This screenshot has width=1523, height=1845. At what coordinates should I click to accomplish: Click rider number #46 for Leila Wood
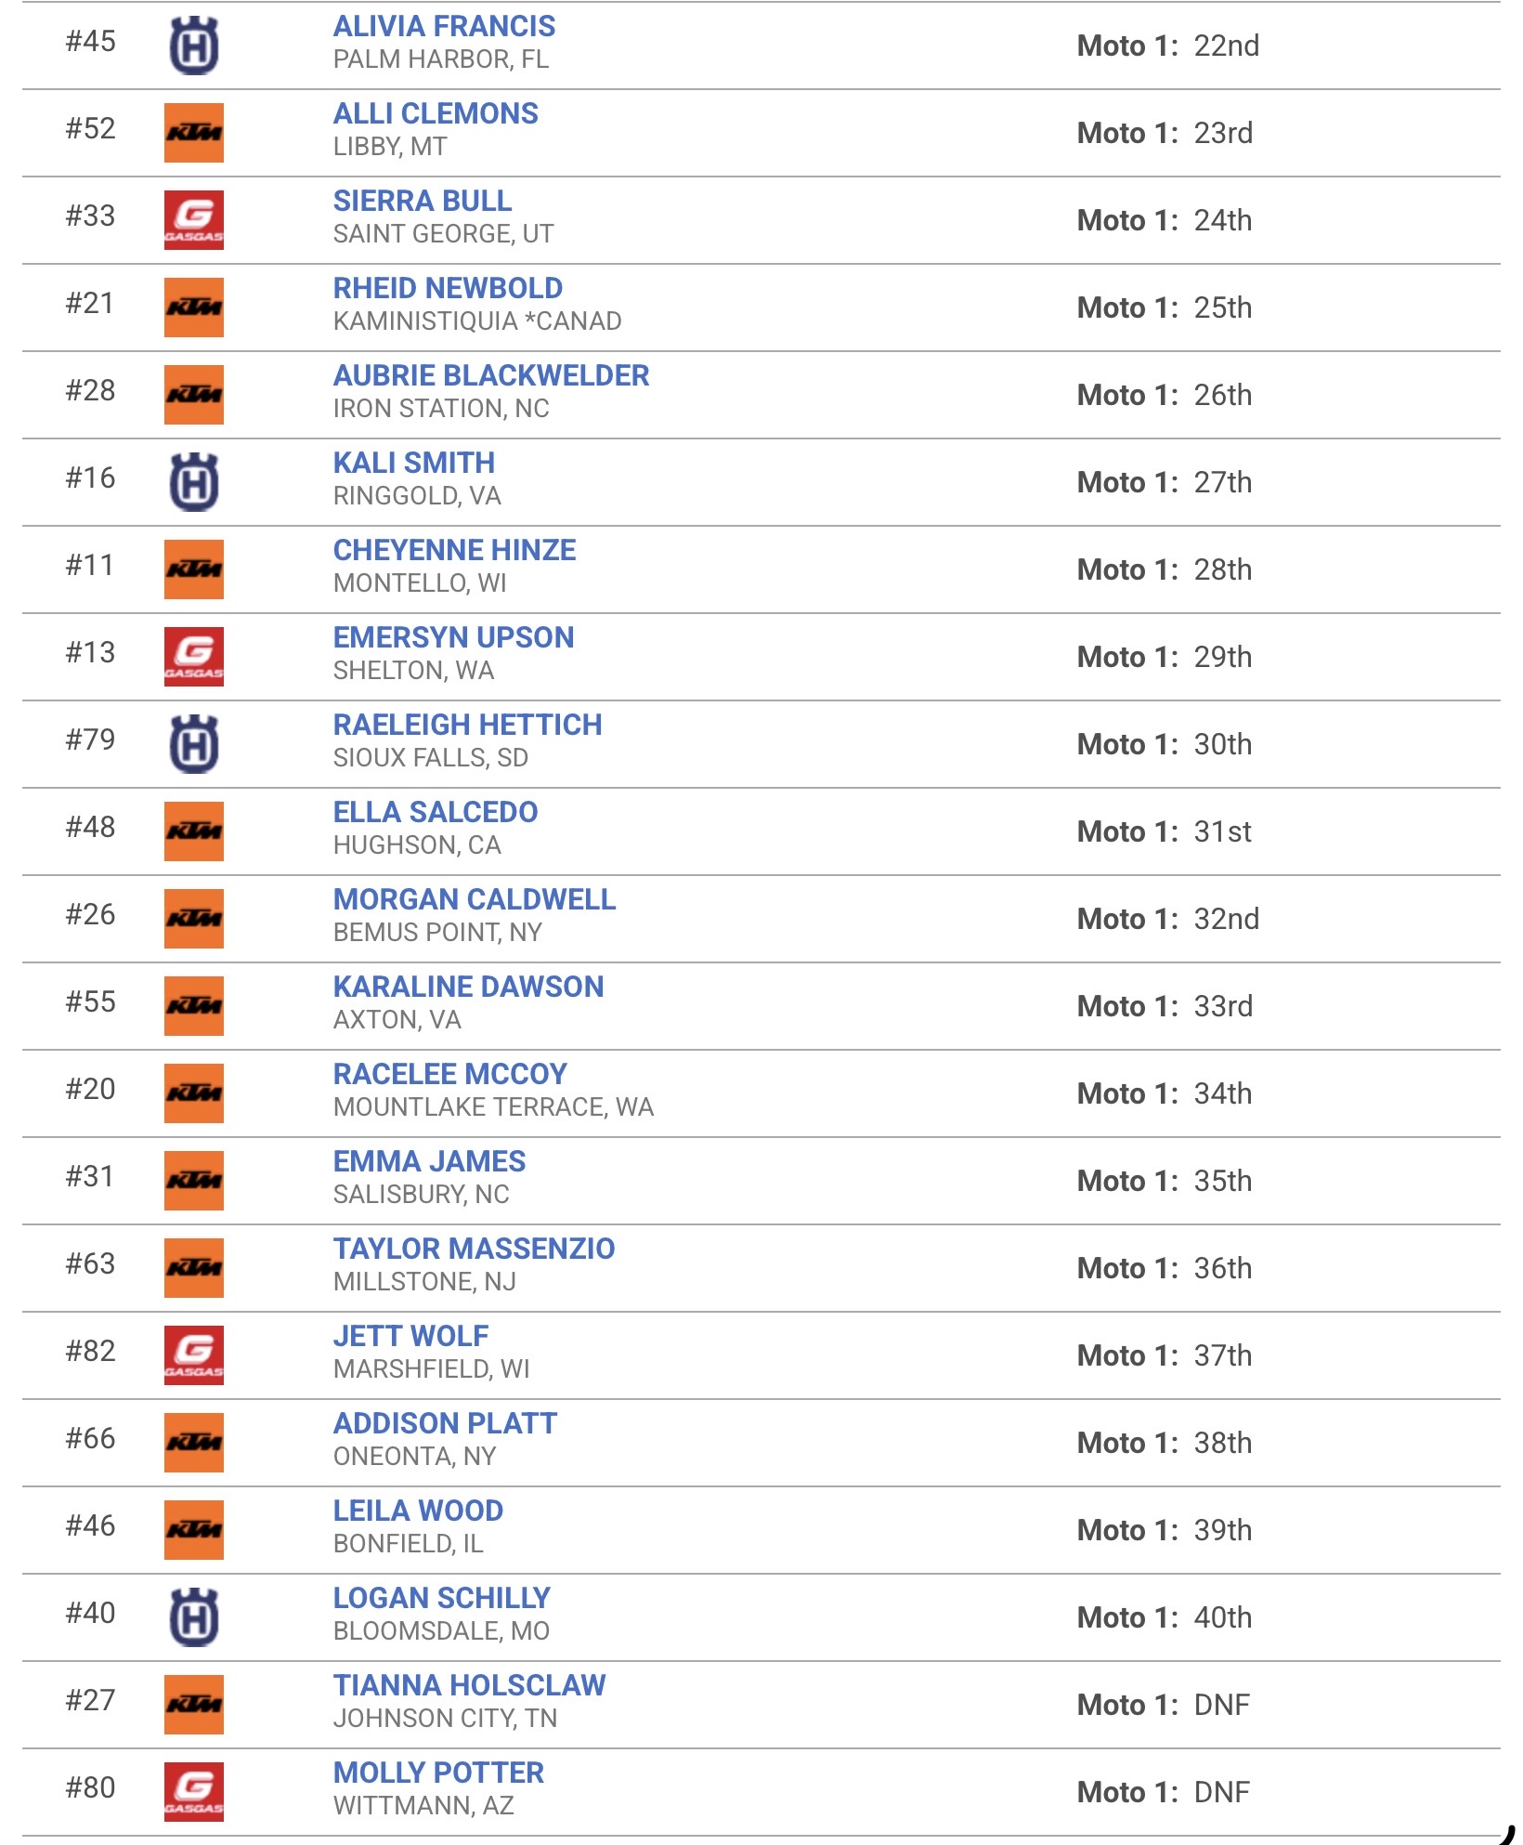[x=91, y=1525]
